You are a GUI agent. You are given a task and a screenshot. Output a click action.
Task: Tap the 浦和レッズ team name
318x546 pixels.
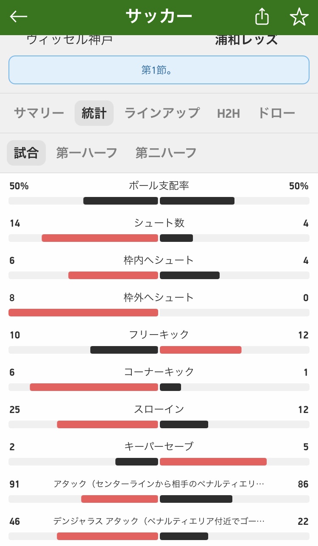pyautogui.click(x=246, y=40)
